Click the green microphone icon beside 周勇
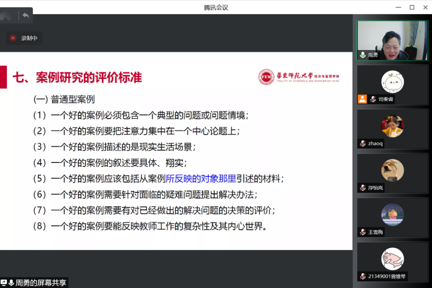Viewport: 432px width, 288px height. (x=363, y=55)
